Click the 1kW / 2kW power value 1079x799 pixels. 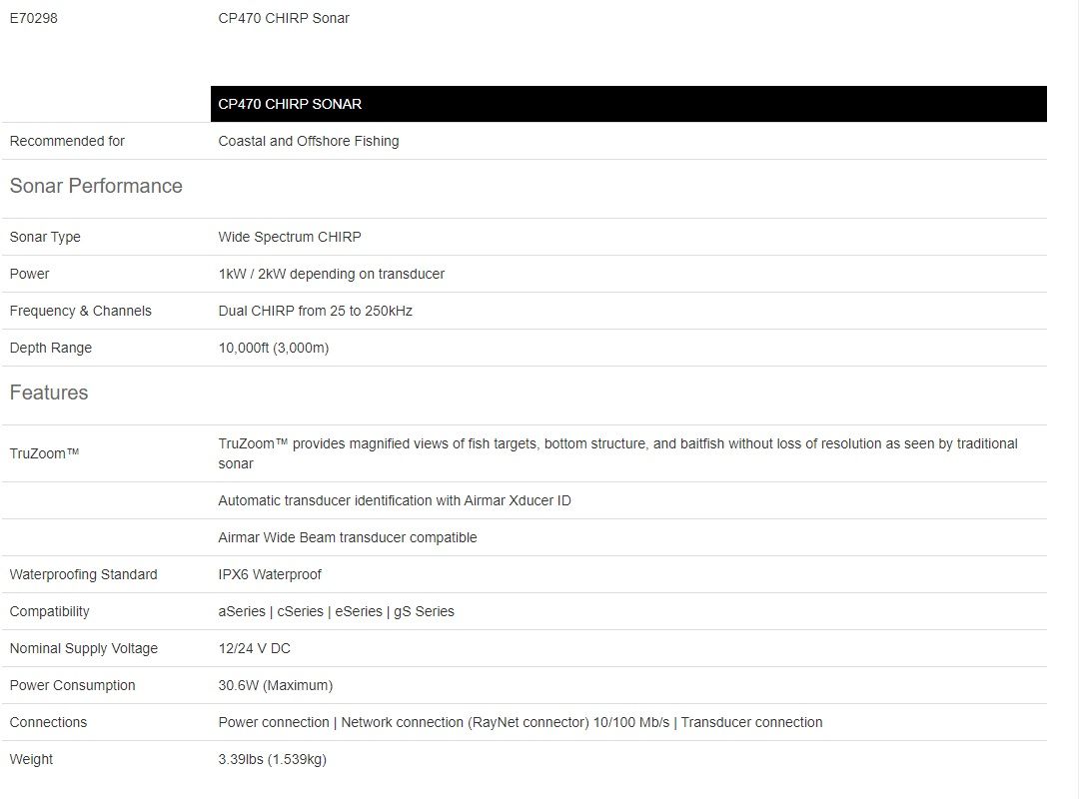[x=332, y=274]
